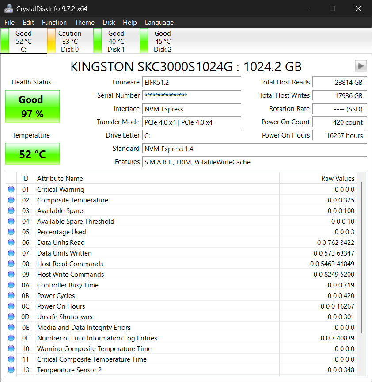The height and width of the screenshot is (382, 372).
Task: Click the masked Serial Number field
Action: tap(191, 95)
